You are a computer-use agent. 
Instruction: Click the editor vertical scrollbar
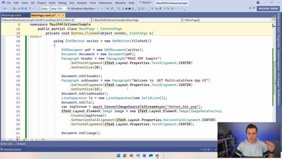pos(274,78)
